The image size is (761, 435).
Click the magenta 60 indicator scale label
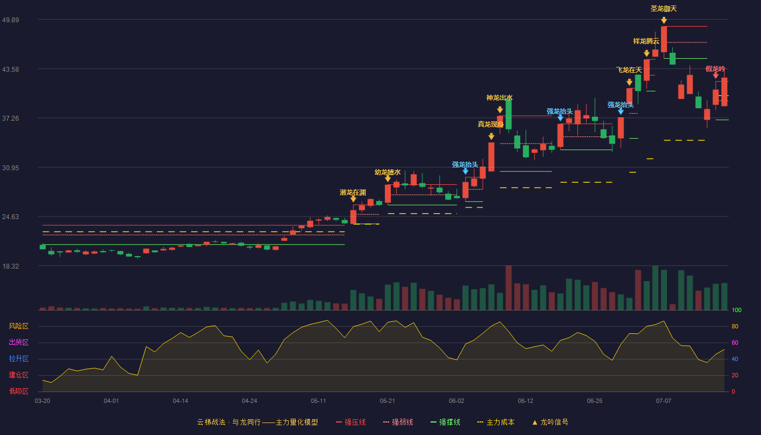coord(735,343)
